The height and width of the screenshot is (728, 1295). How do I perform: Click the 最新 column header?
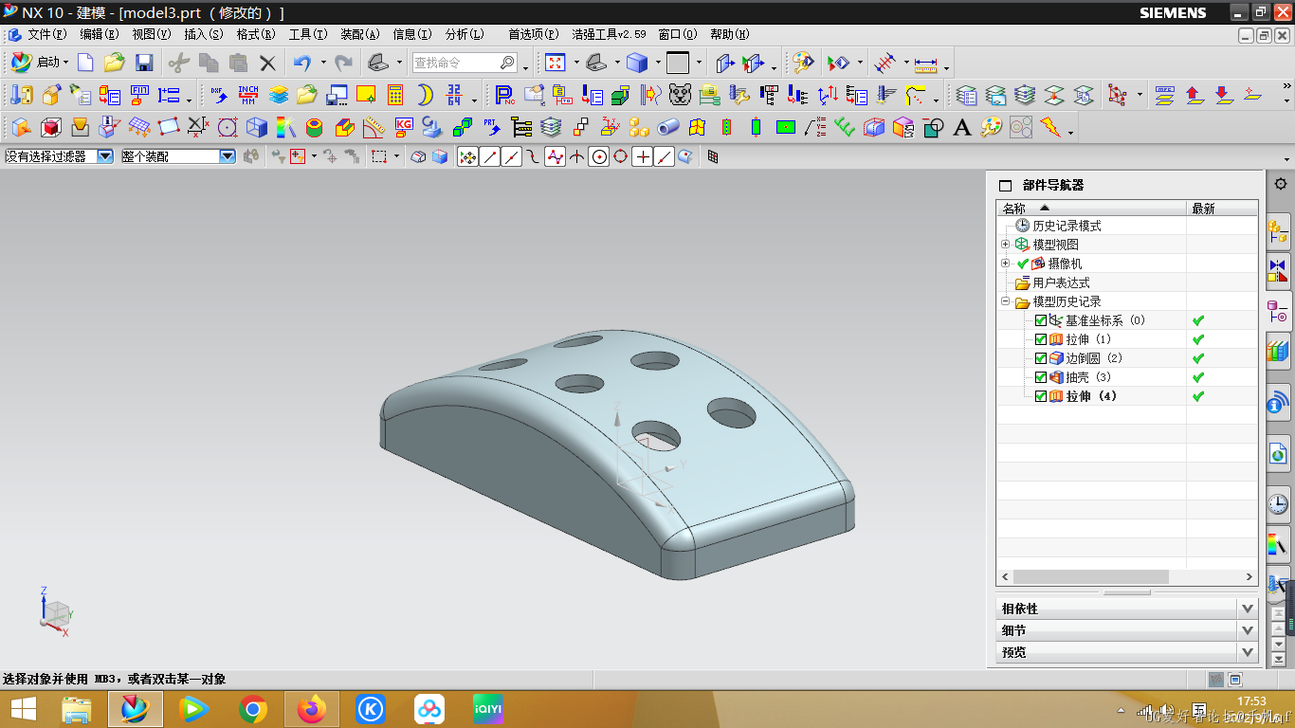[x=1223, y=209]
